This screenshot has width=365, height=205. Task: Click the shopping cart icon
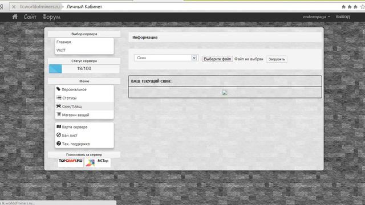(58, 114)
